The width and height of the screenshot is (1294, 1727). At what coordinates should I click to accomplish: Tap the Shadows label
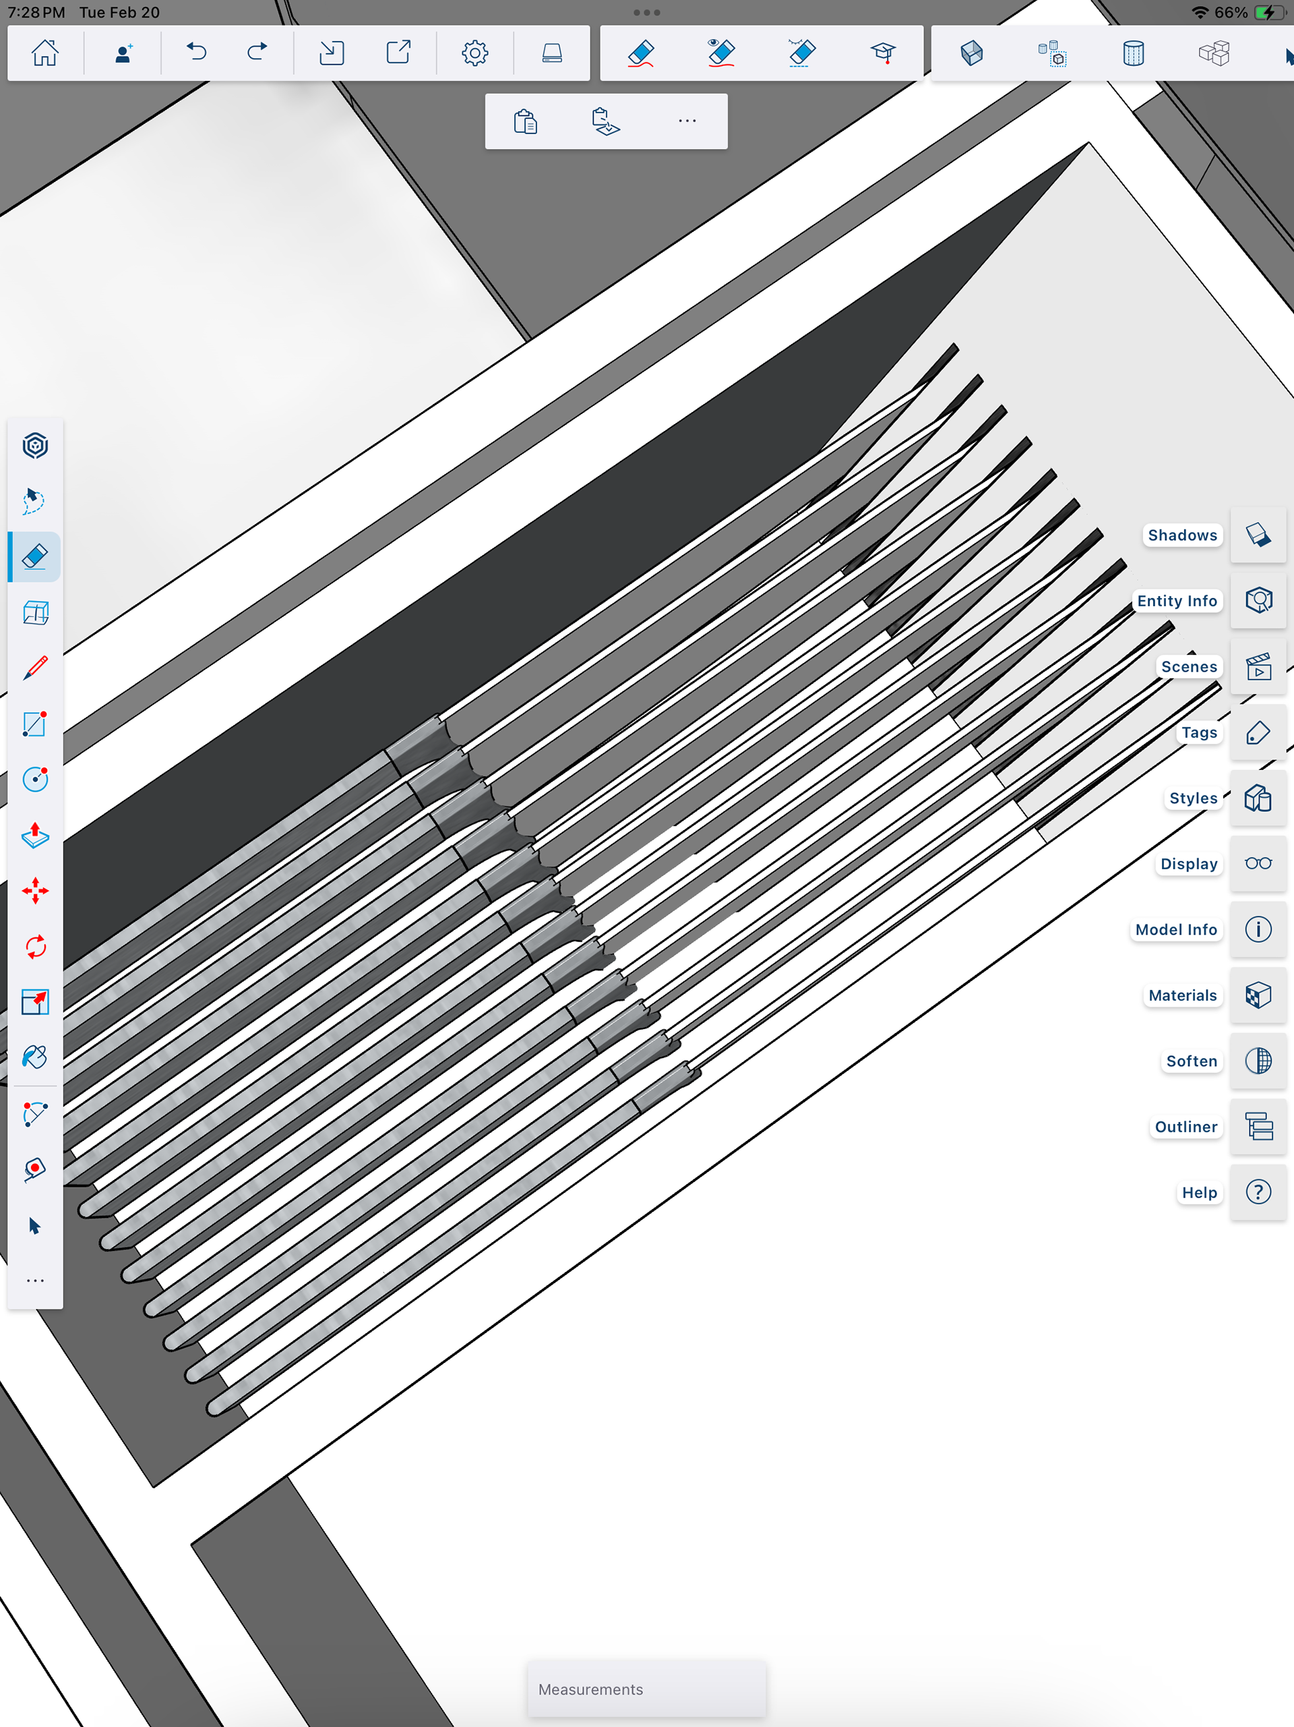coord(1182,535)
